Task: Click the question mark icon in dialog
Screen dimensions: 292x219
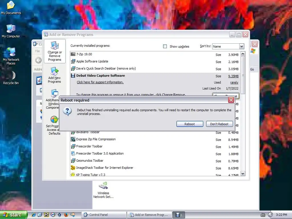Action: [67, 112]
